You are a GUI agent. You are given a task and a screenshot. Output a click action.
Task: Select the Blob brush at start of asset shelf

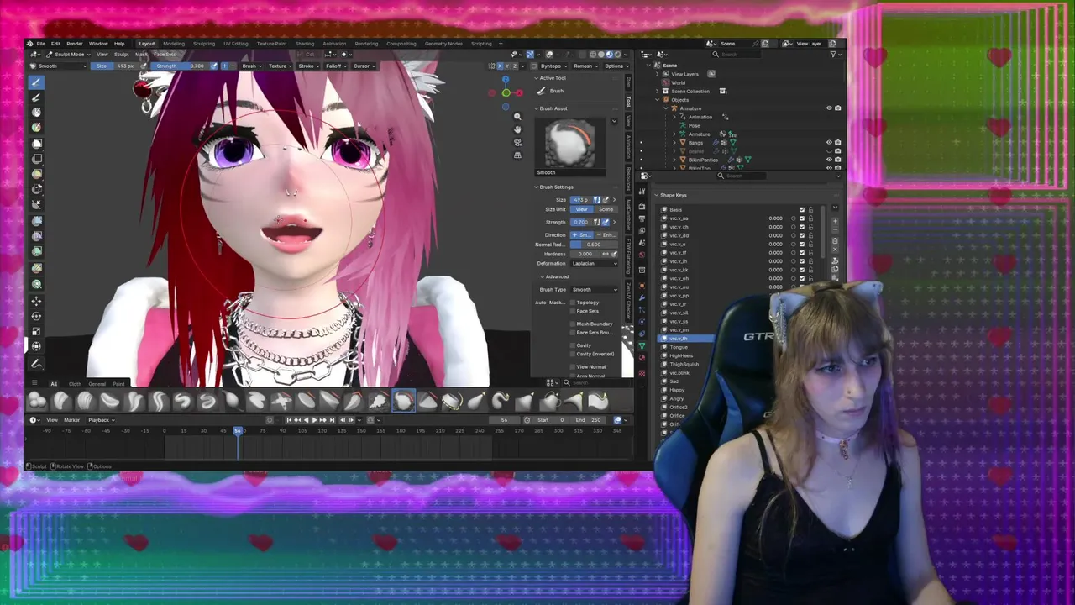pyautogui.click(x=37, y=402)
